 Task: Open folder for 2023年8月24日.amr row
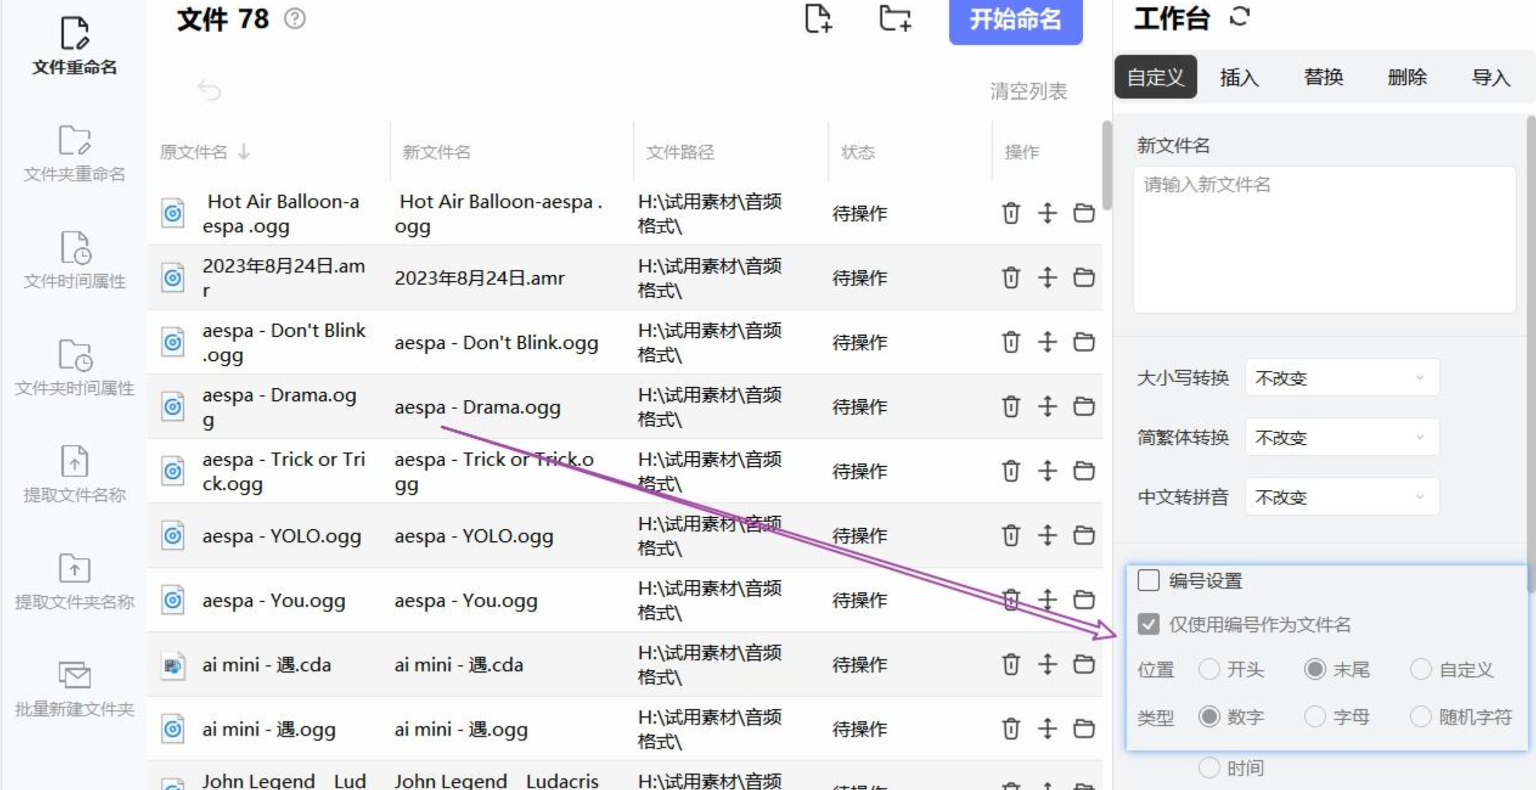tap(1084, 278)
